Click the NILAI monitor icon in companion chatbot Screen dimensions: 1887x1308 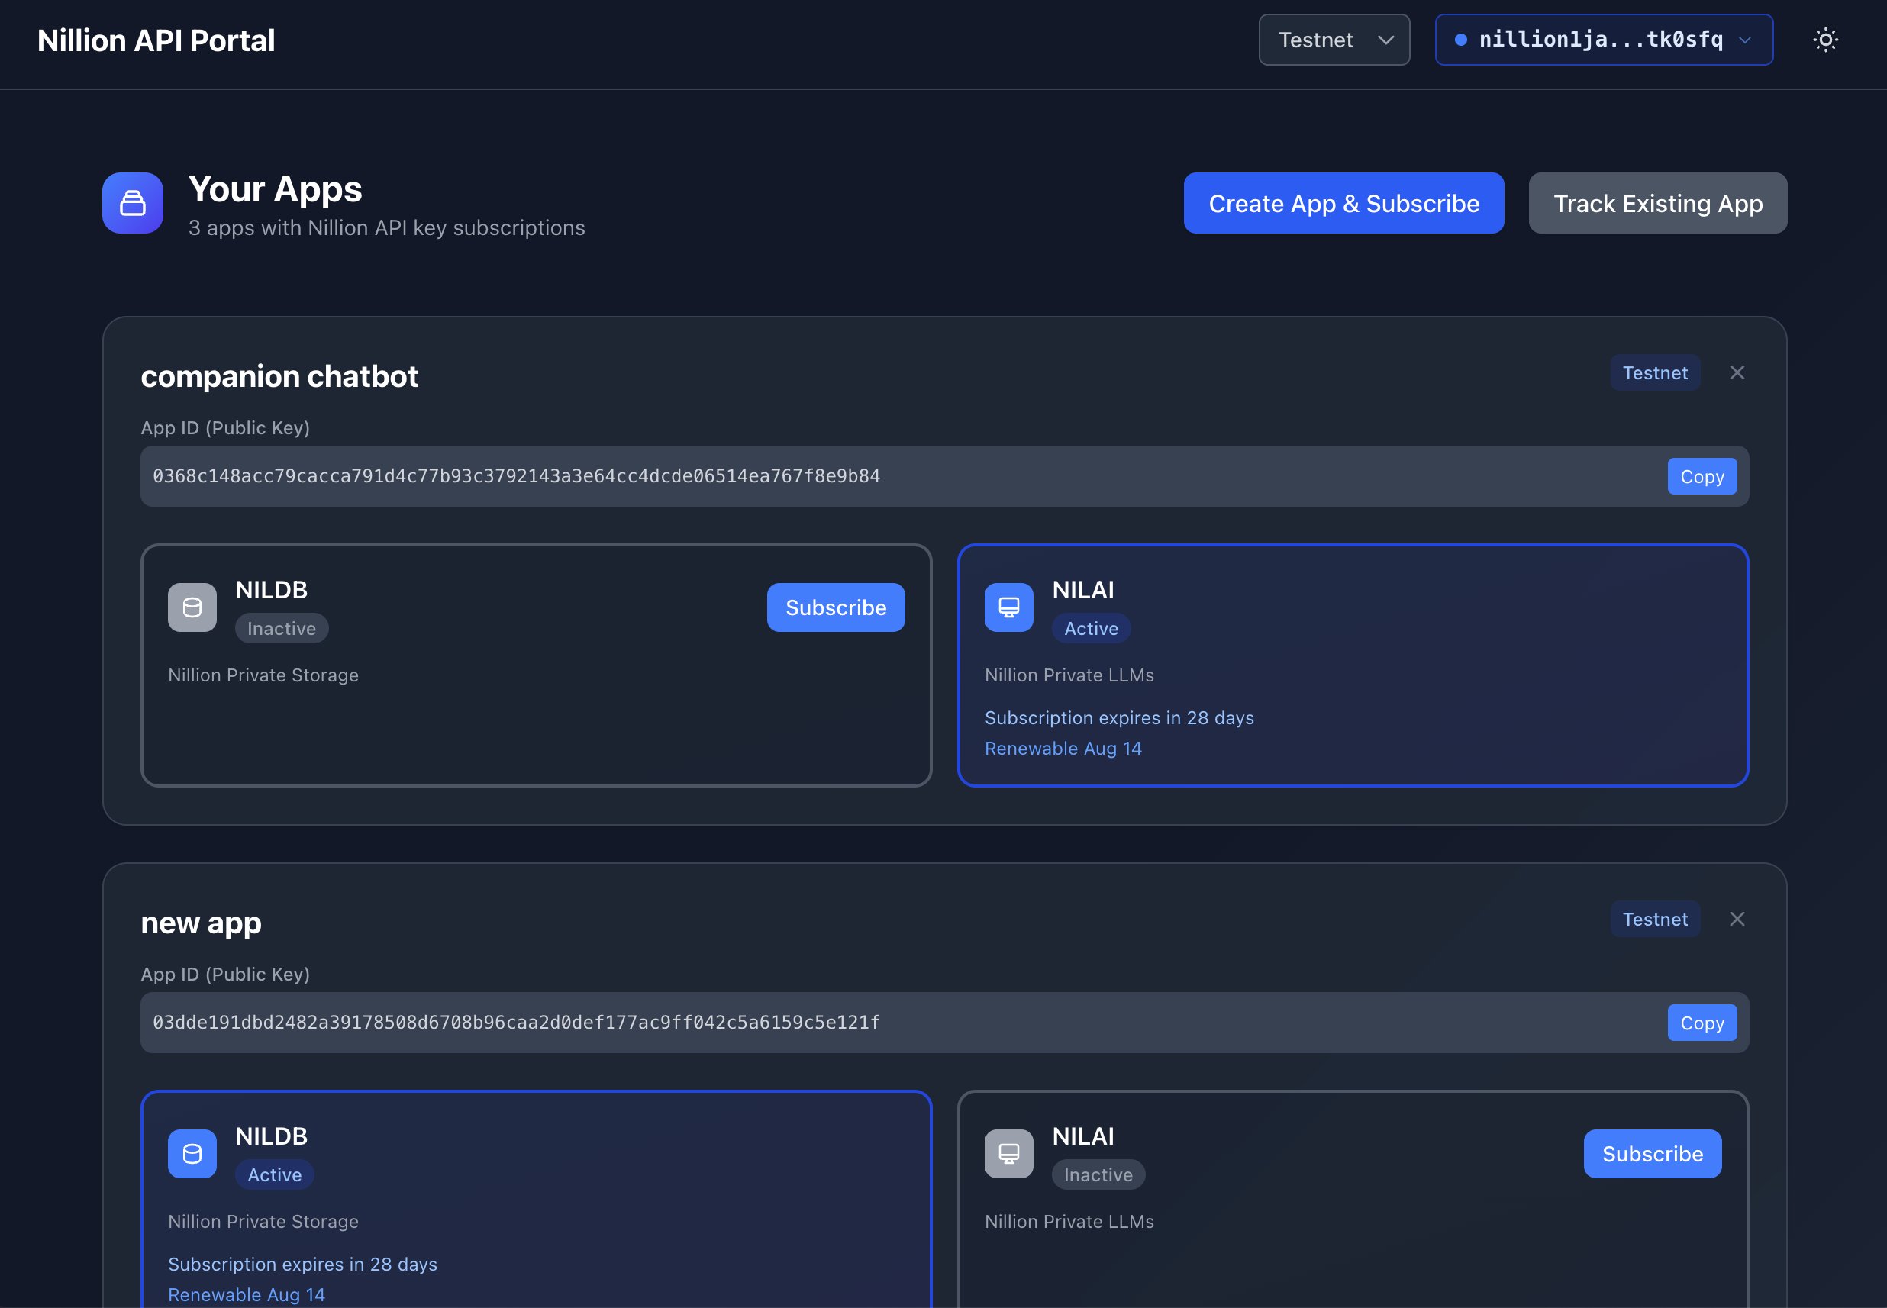coord(1008,607)
